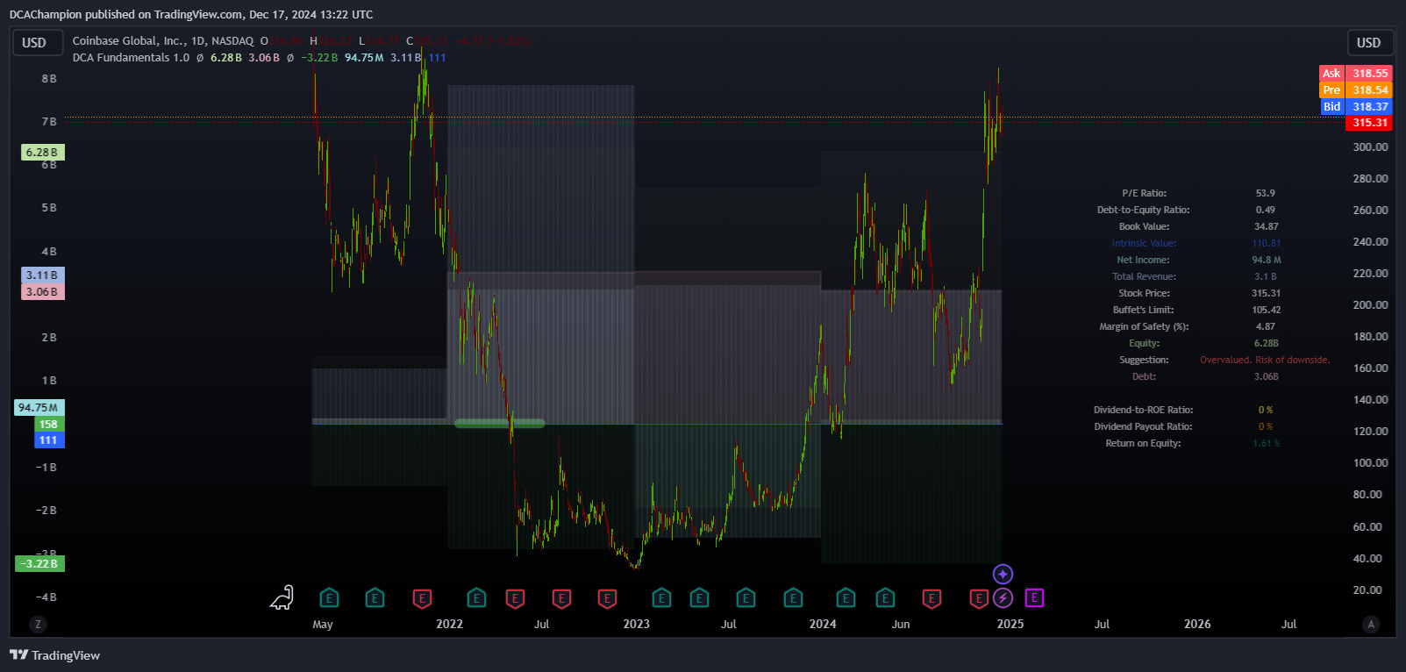Click the -4B level on the left scale

click(x=46, y=597)
